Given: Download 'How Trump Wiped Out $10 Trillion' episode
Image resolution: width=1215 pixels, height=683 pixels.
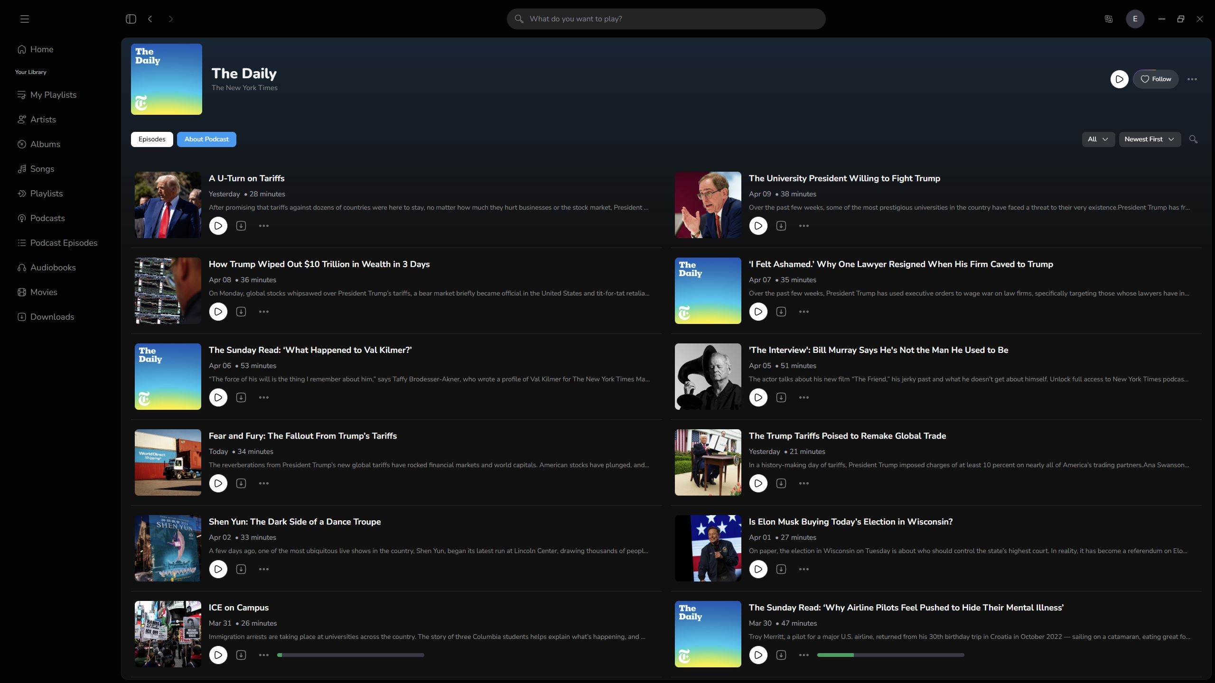Looking at the screenshot, I should click(241, 312).
